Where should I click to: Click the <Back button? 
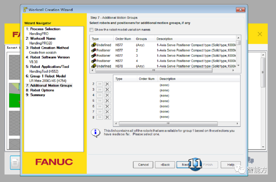click(x=165, y=165)
